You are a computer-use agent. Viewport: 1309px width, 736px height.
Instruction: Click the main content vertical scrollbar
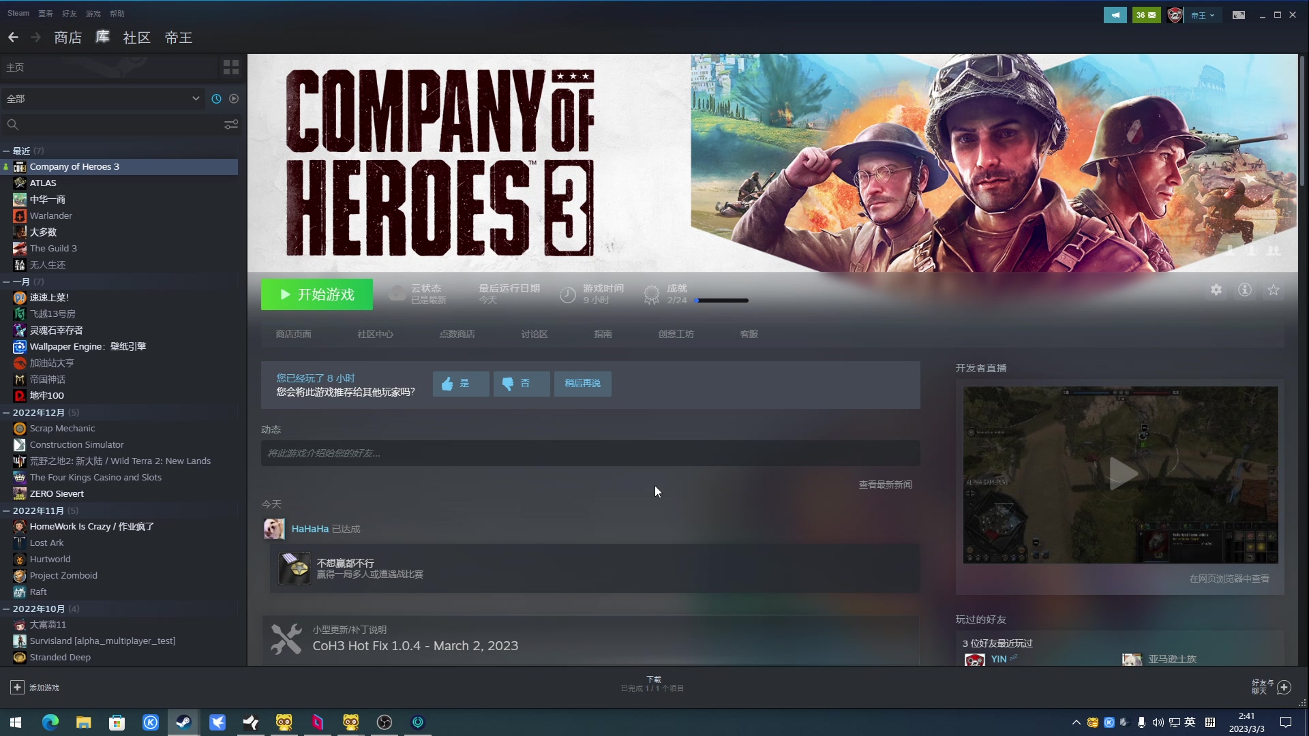coord(1302,121)
